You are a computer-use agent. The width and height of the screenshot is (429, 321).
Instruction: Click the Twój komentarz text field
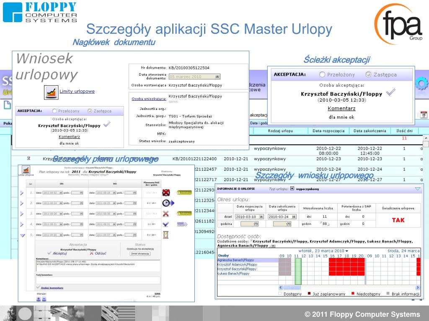click(98, 280)
